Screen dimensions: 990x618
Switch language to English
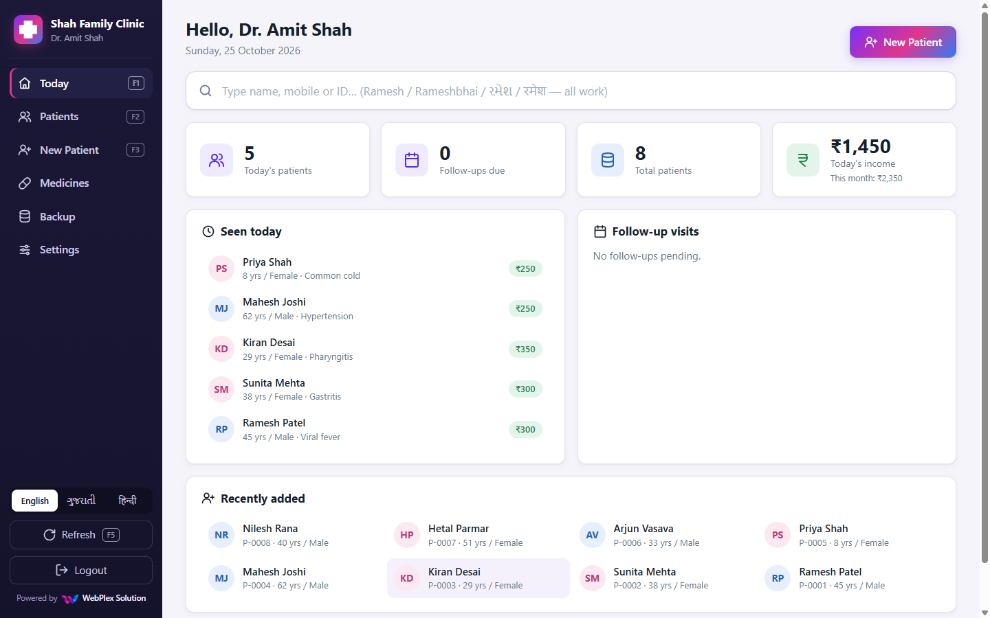pos(34,501)
